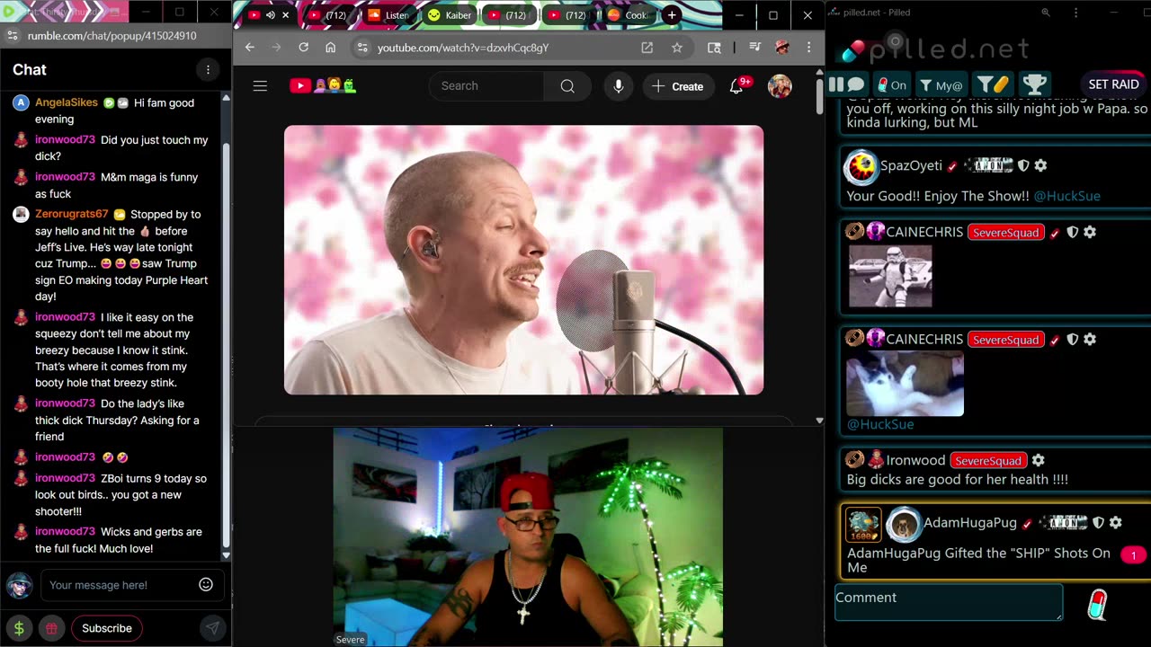Open the gear next to Ironwood
Screen dimensions: 1151x647
[1038, 460]
